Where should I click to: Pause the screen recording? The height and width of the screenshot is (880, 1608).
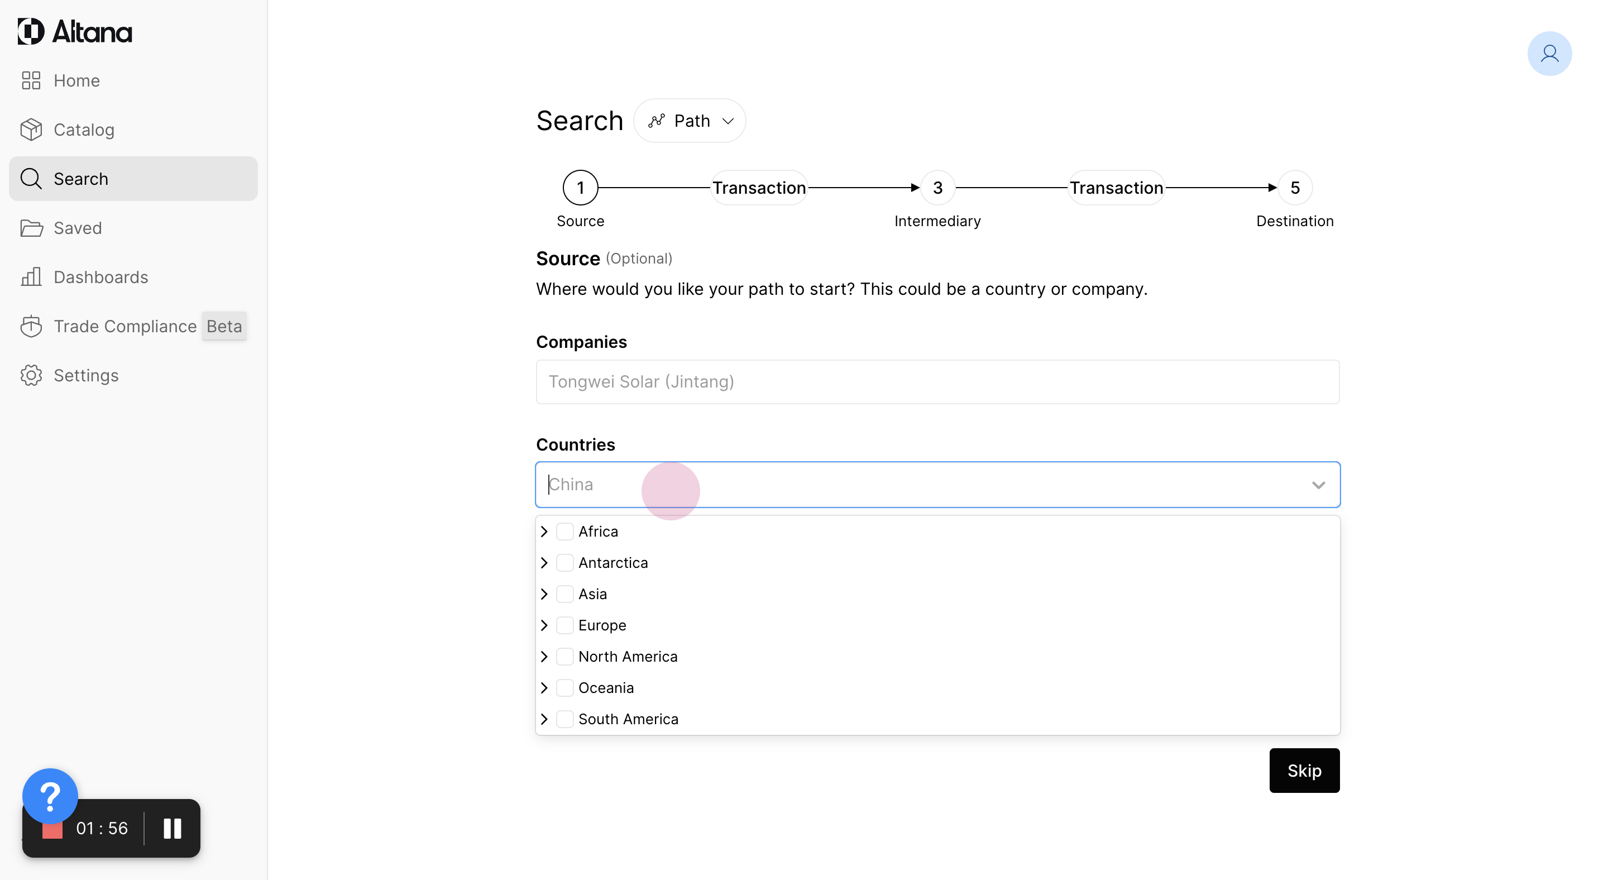click(173, 828)
